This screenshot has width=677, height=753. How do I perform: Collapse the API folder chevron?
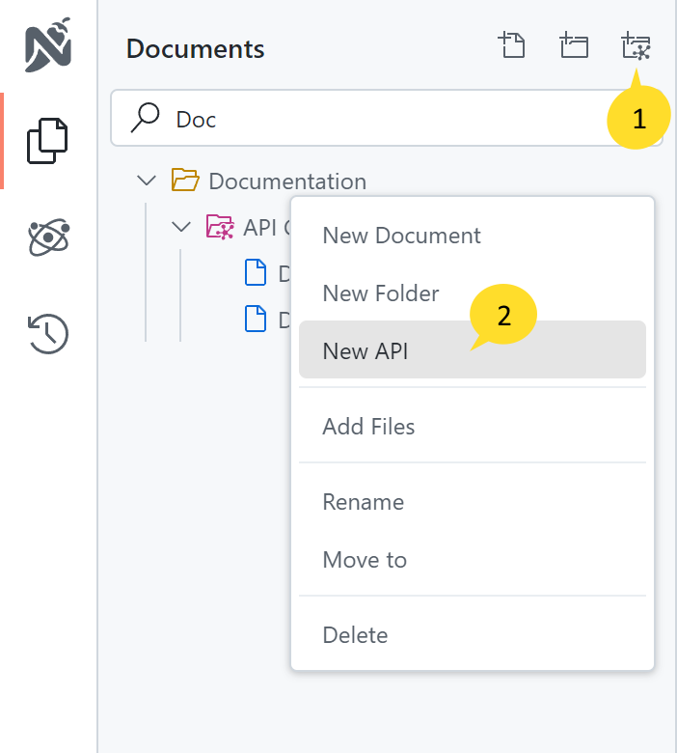181,227
